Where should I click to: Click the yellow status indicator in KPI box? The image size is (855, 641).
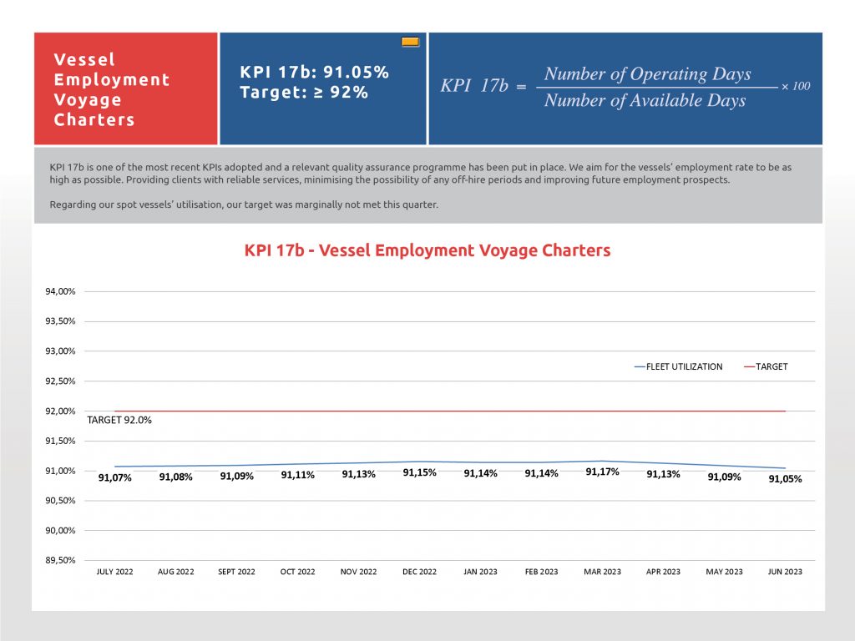tap(410, 42)
